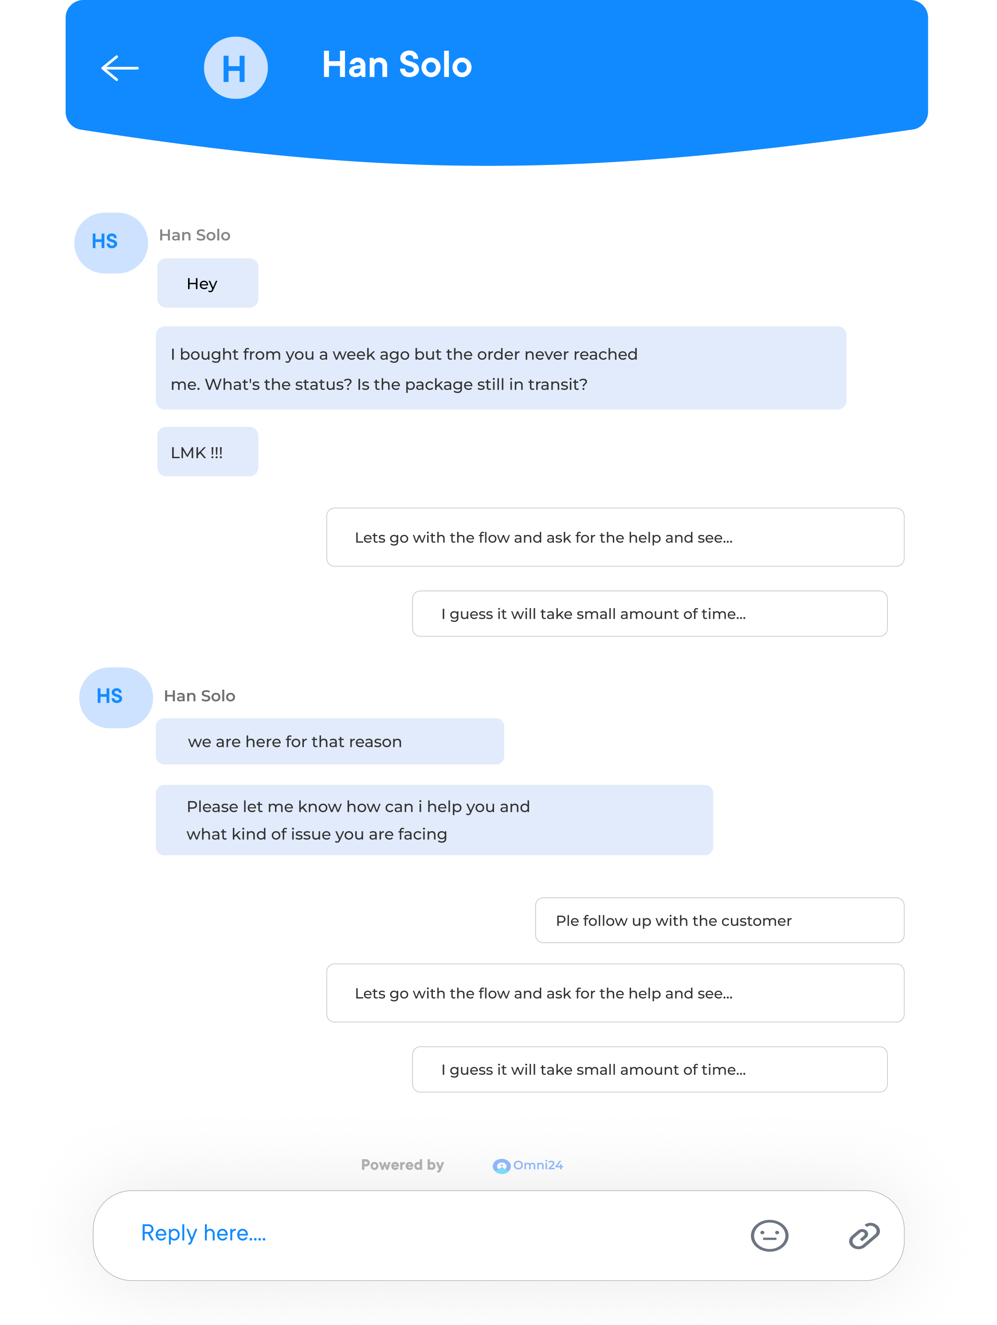The image size is (997, 1325).
Task: Open the H avatar in header
Action: (236, 68)
